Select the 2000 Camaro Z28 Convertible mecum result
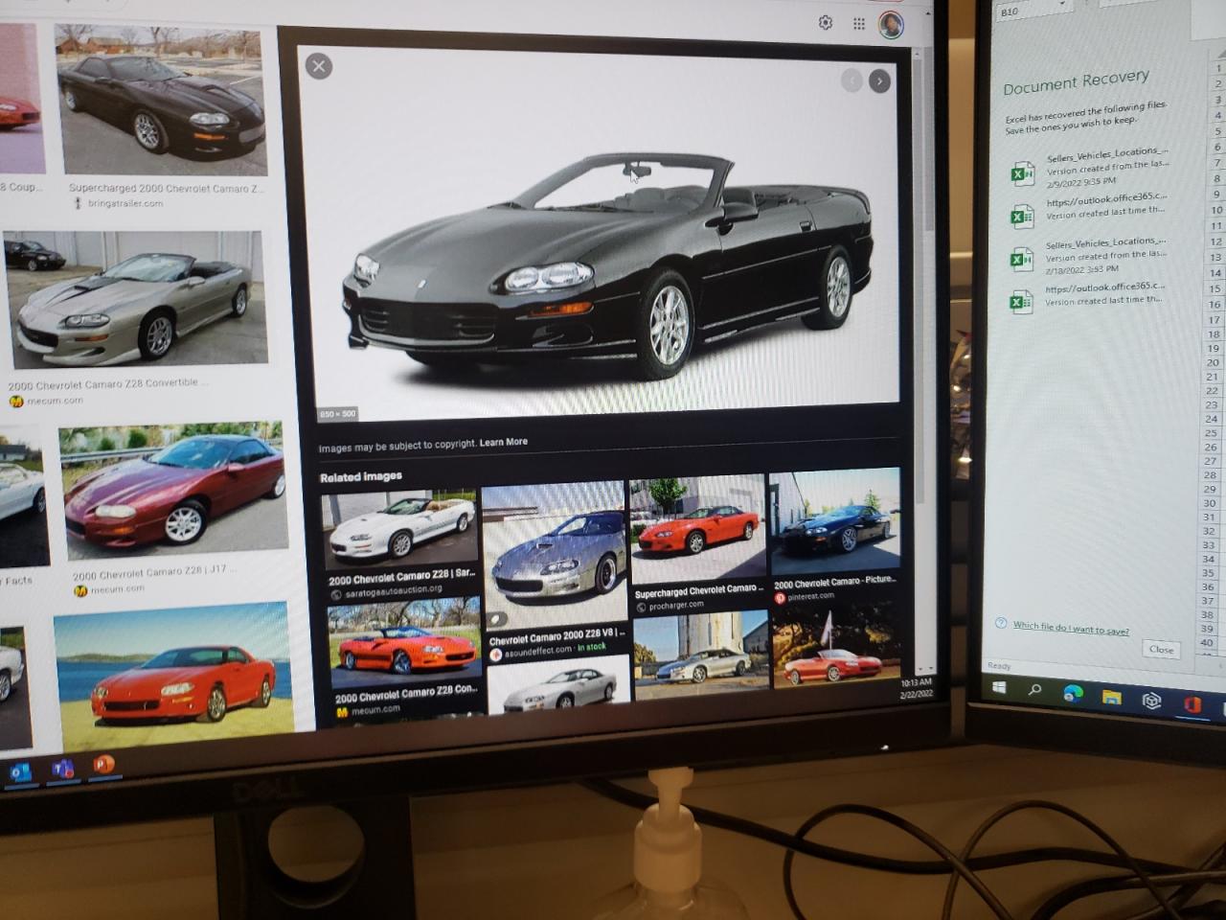 134,302
